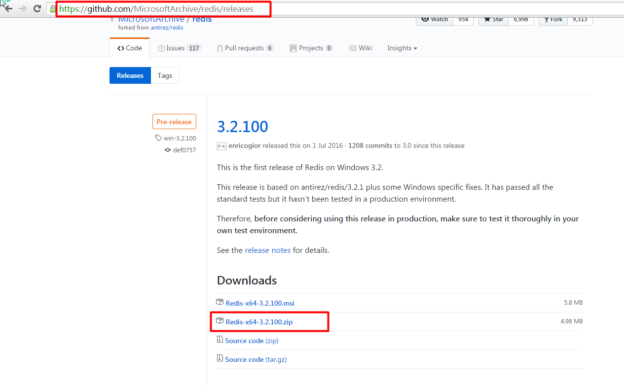This screenshot has height=385, width=624.
Task: Select the Releases button
Action: 130,75
